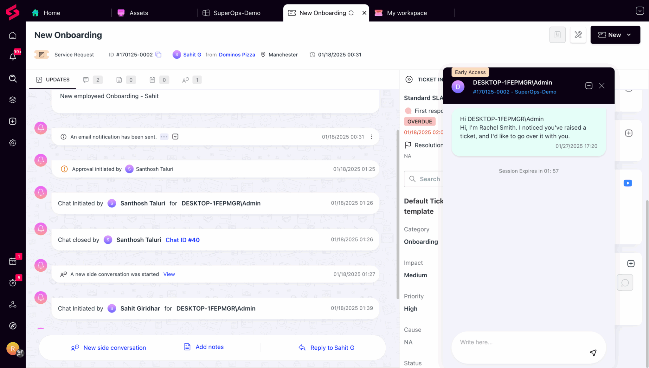Open the search icon in sidebar
This screenshot has height=368, width=649.
click(x=13, y=78)
